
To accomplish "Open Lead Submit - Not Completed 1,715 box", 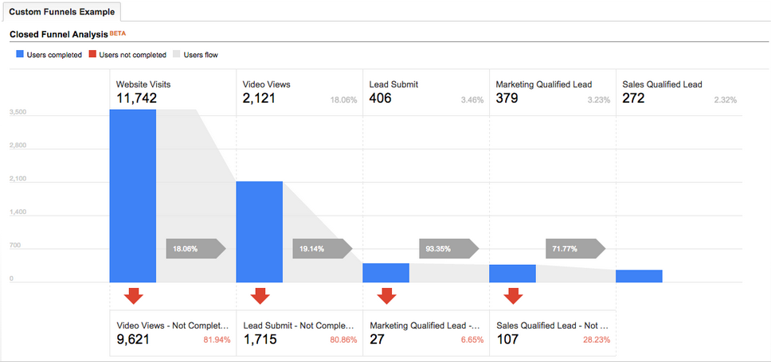I will tap(299, 333).
